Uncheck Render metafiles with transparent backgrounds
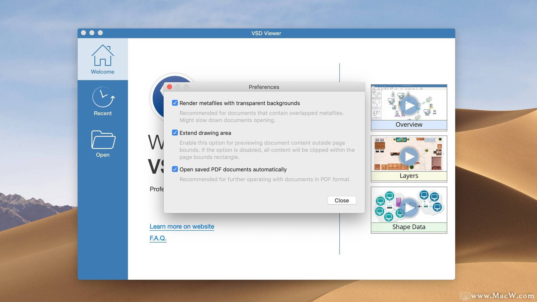 point(175,103)
